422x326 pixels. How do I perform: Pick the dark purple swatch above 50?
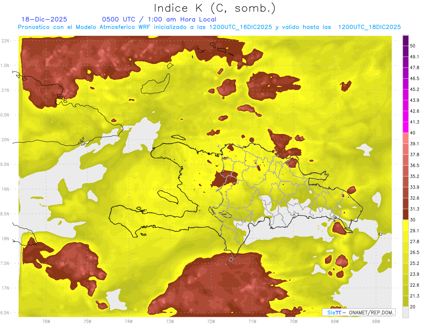click(405, 40)
